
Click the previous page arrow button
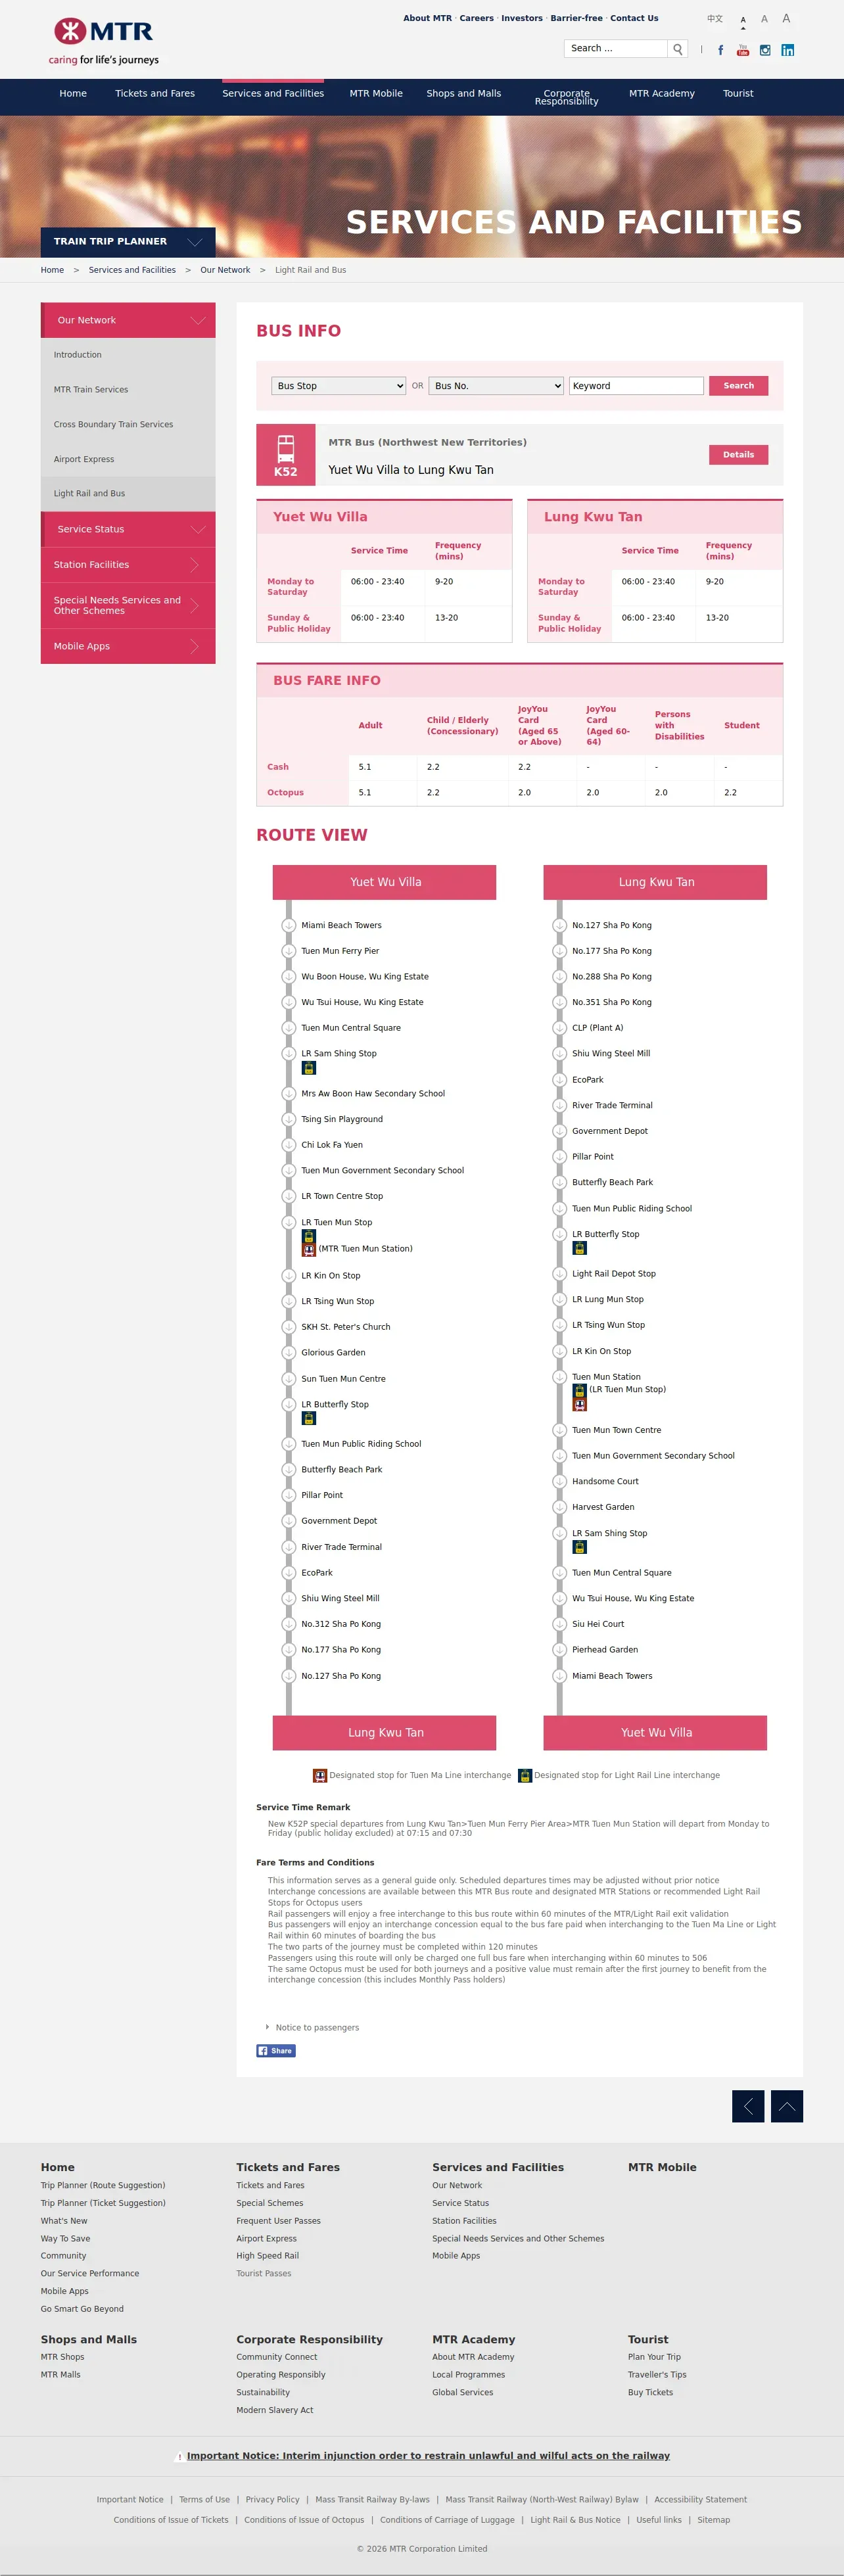tap(748, 2106)
